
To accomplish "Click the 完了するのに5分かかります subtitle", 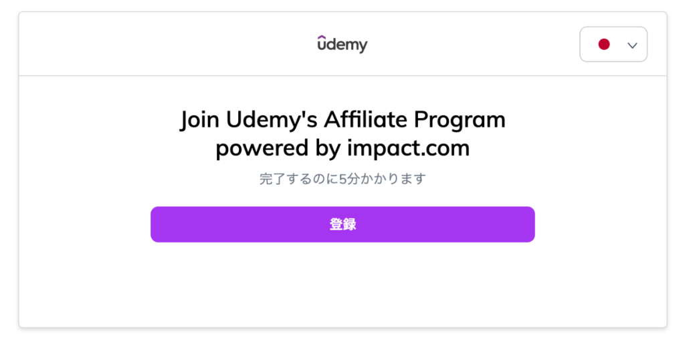I will 342,179.
